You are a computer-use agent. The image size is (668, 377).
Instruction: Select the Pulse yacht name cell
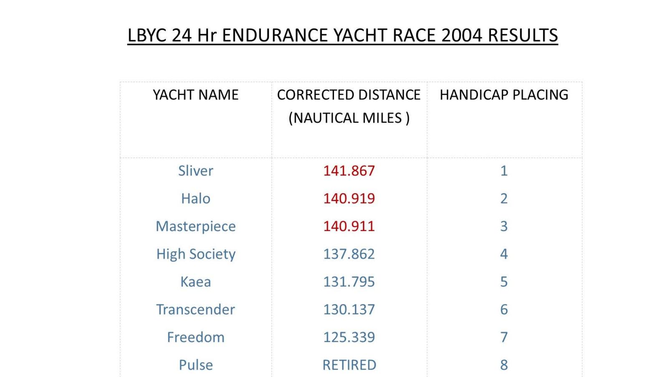195,365
